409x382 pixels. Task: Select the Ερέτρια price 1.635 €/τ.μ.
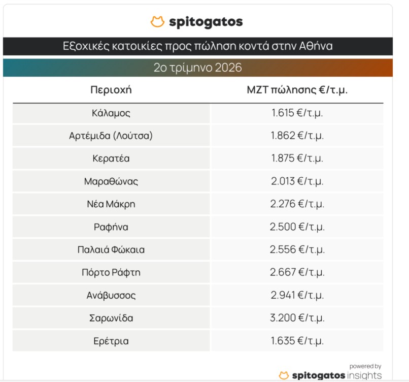click(297, 341)
